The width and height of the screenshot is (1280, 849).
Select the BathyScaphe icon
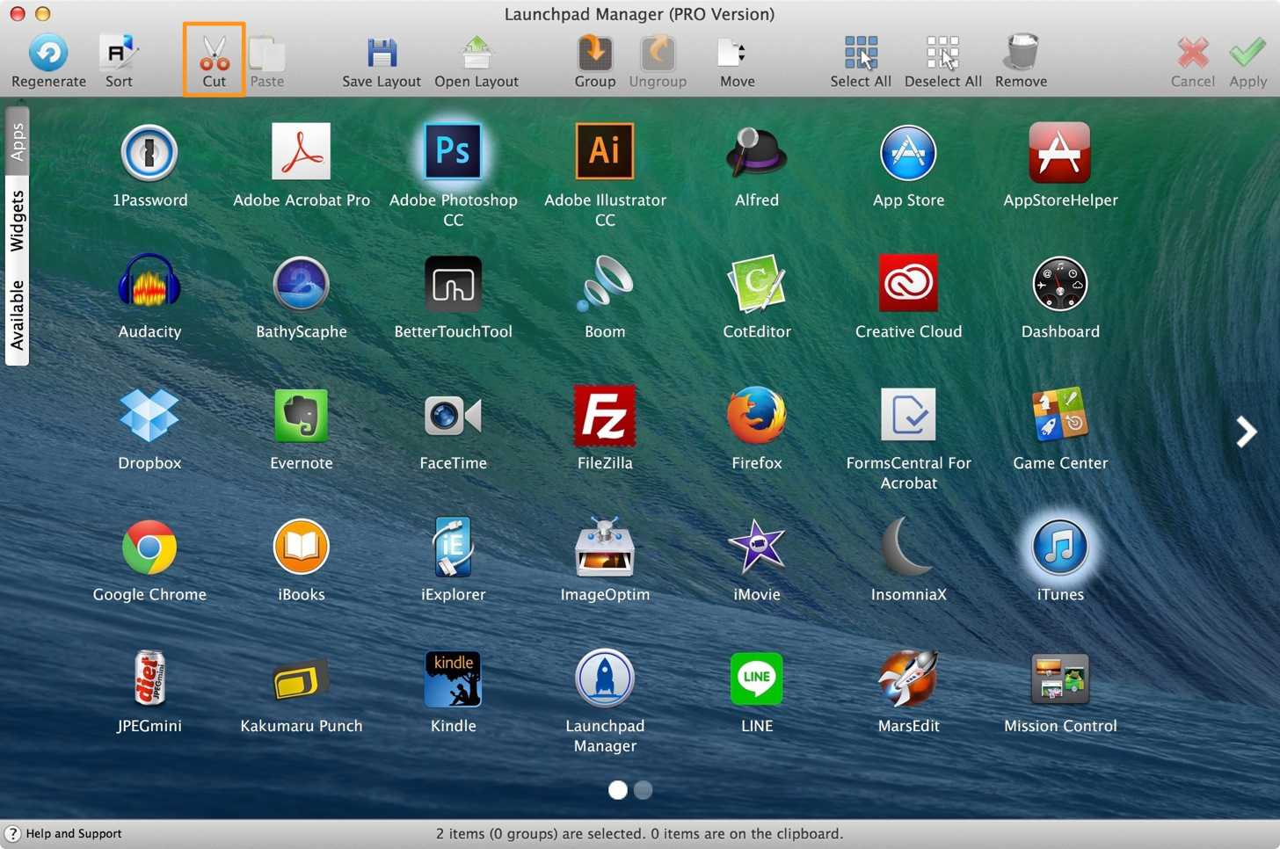302,284
